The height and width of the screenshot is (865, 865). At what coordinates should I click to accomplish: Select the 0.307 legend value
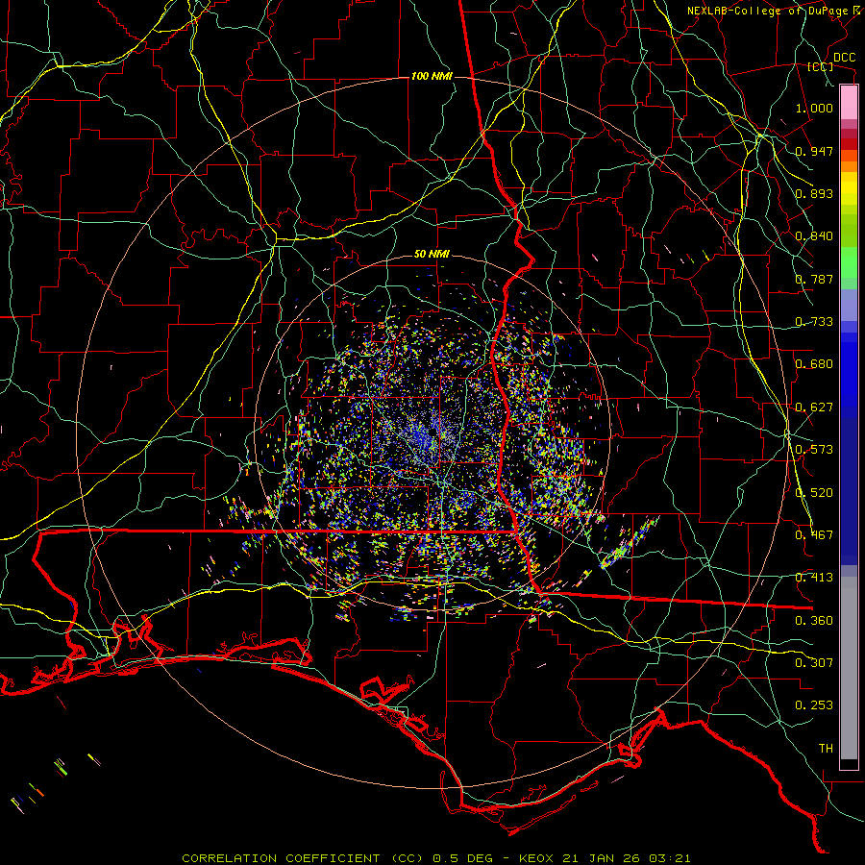coord(814,663)
